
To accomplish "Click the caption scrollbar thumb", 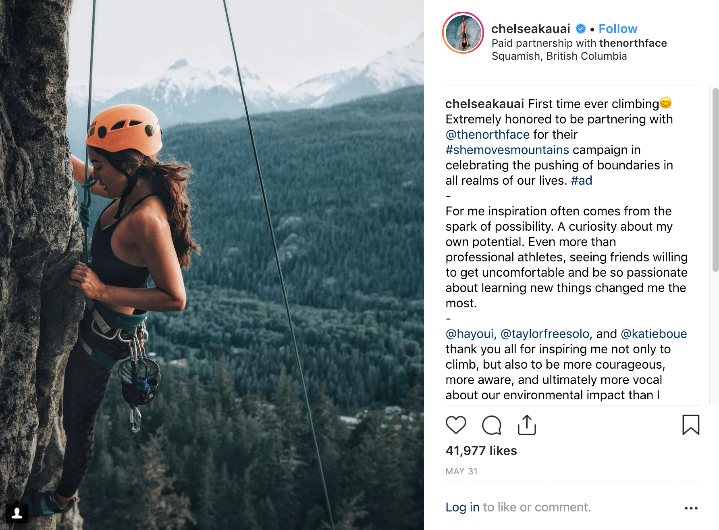I will pyautogui.click(x=715, y=179).
